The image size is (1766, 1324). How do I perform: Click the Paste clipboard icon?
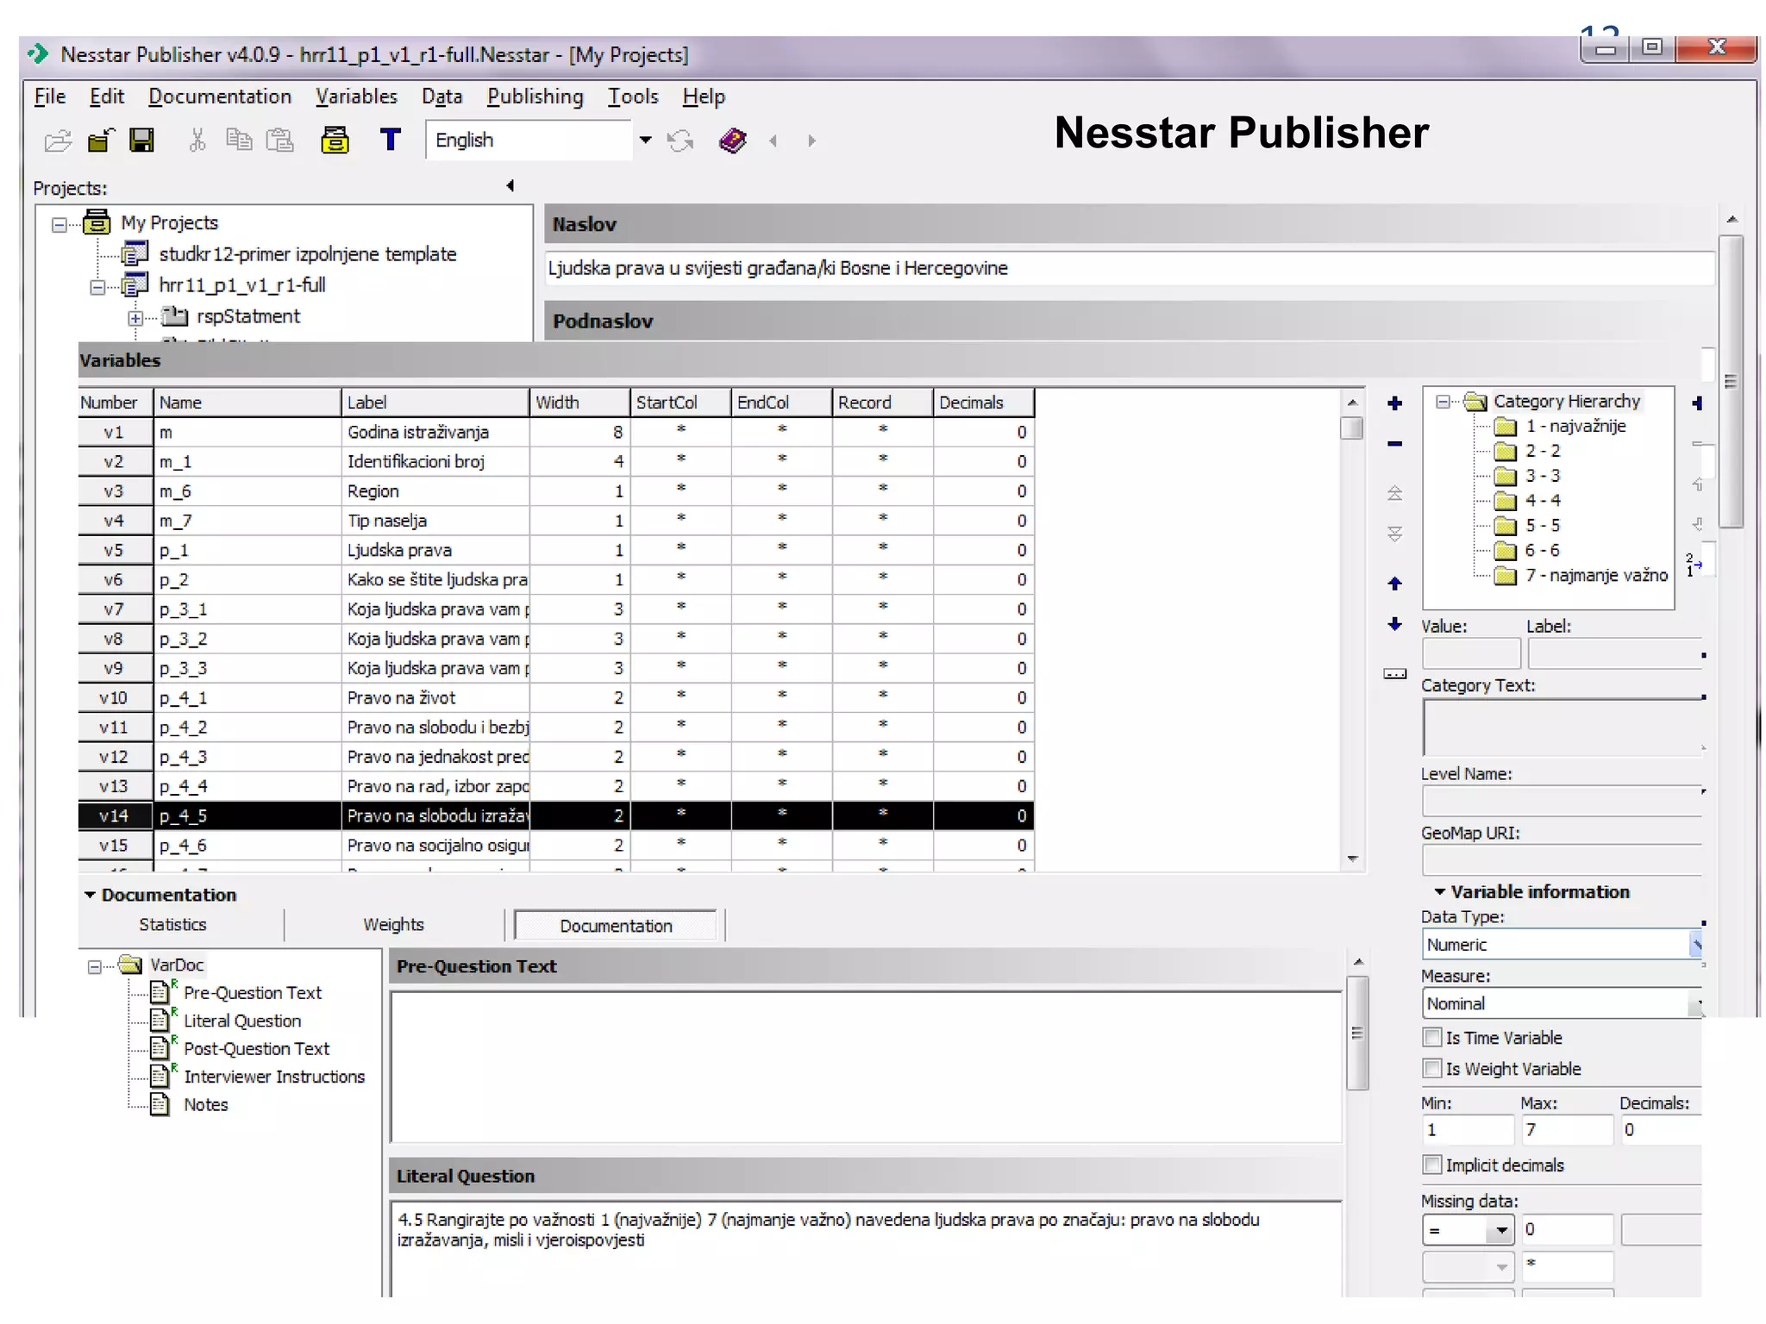pos(279,140)
